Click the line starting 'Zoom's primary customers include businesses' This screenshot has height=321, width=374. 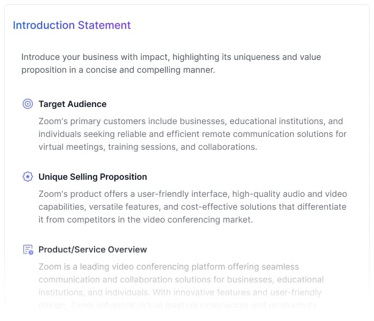pyautogui.click(x=191, y=121)
